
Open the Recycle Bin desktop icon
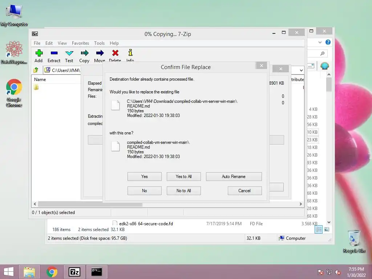[354, 241]
